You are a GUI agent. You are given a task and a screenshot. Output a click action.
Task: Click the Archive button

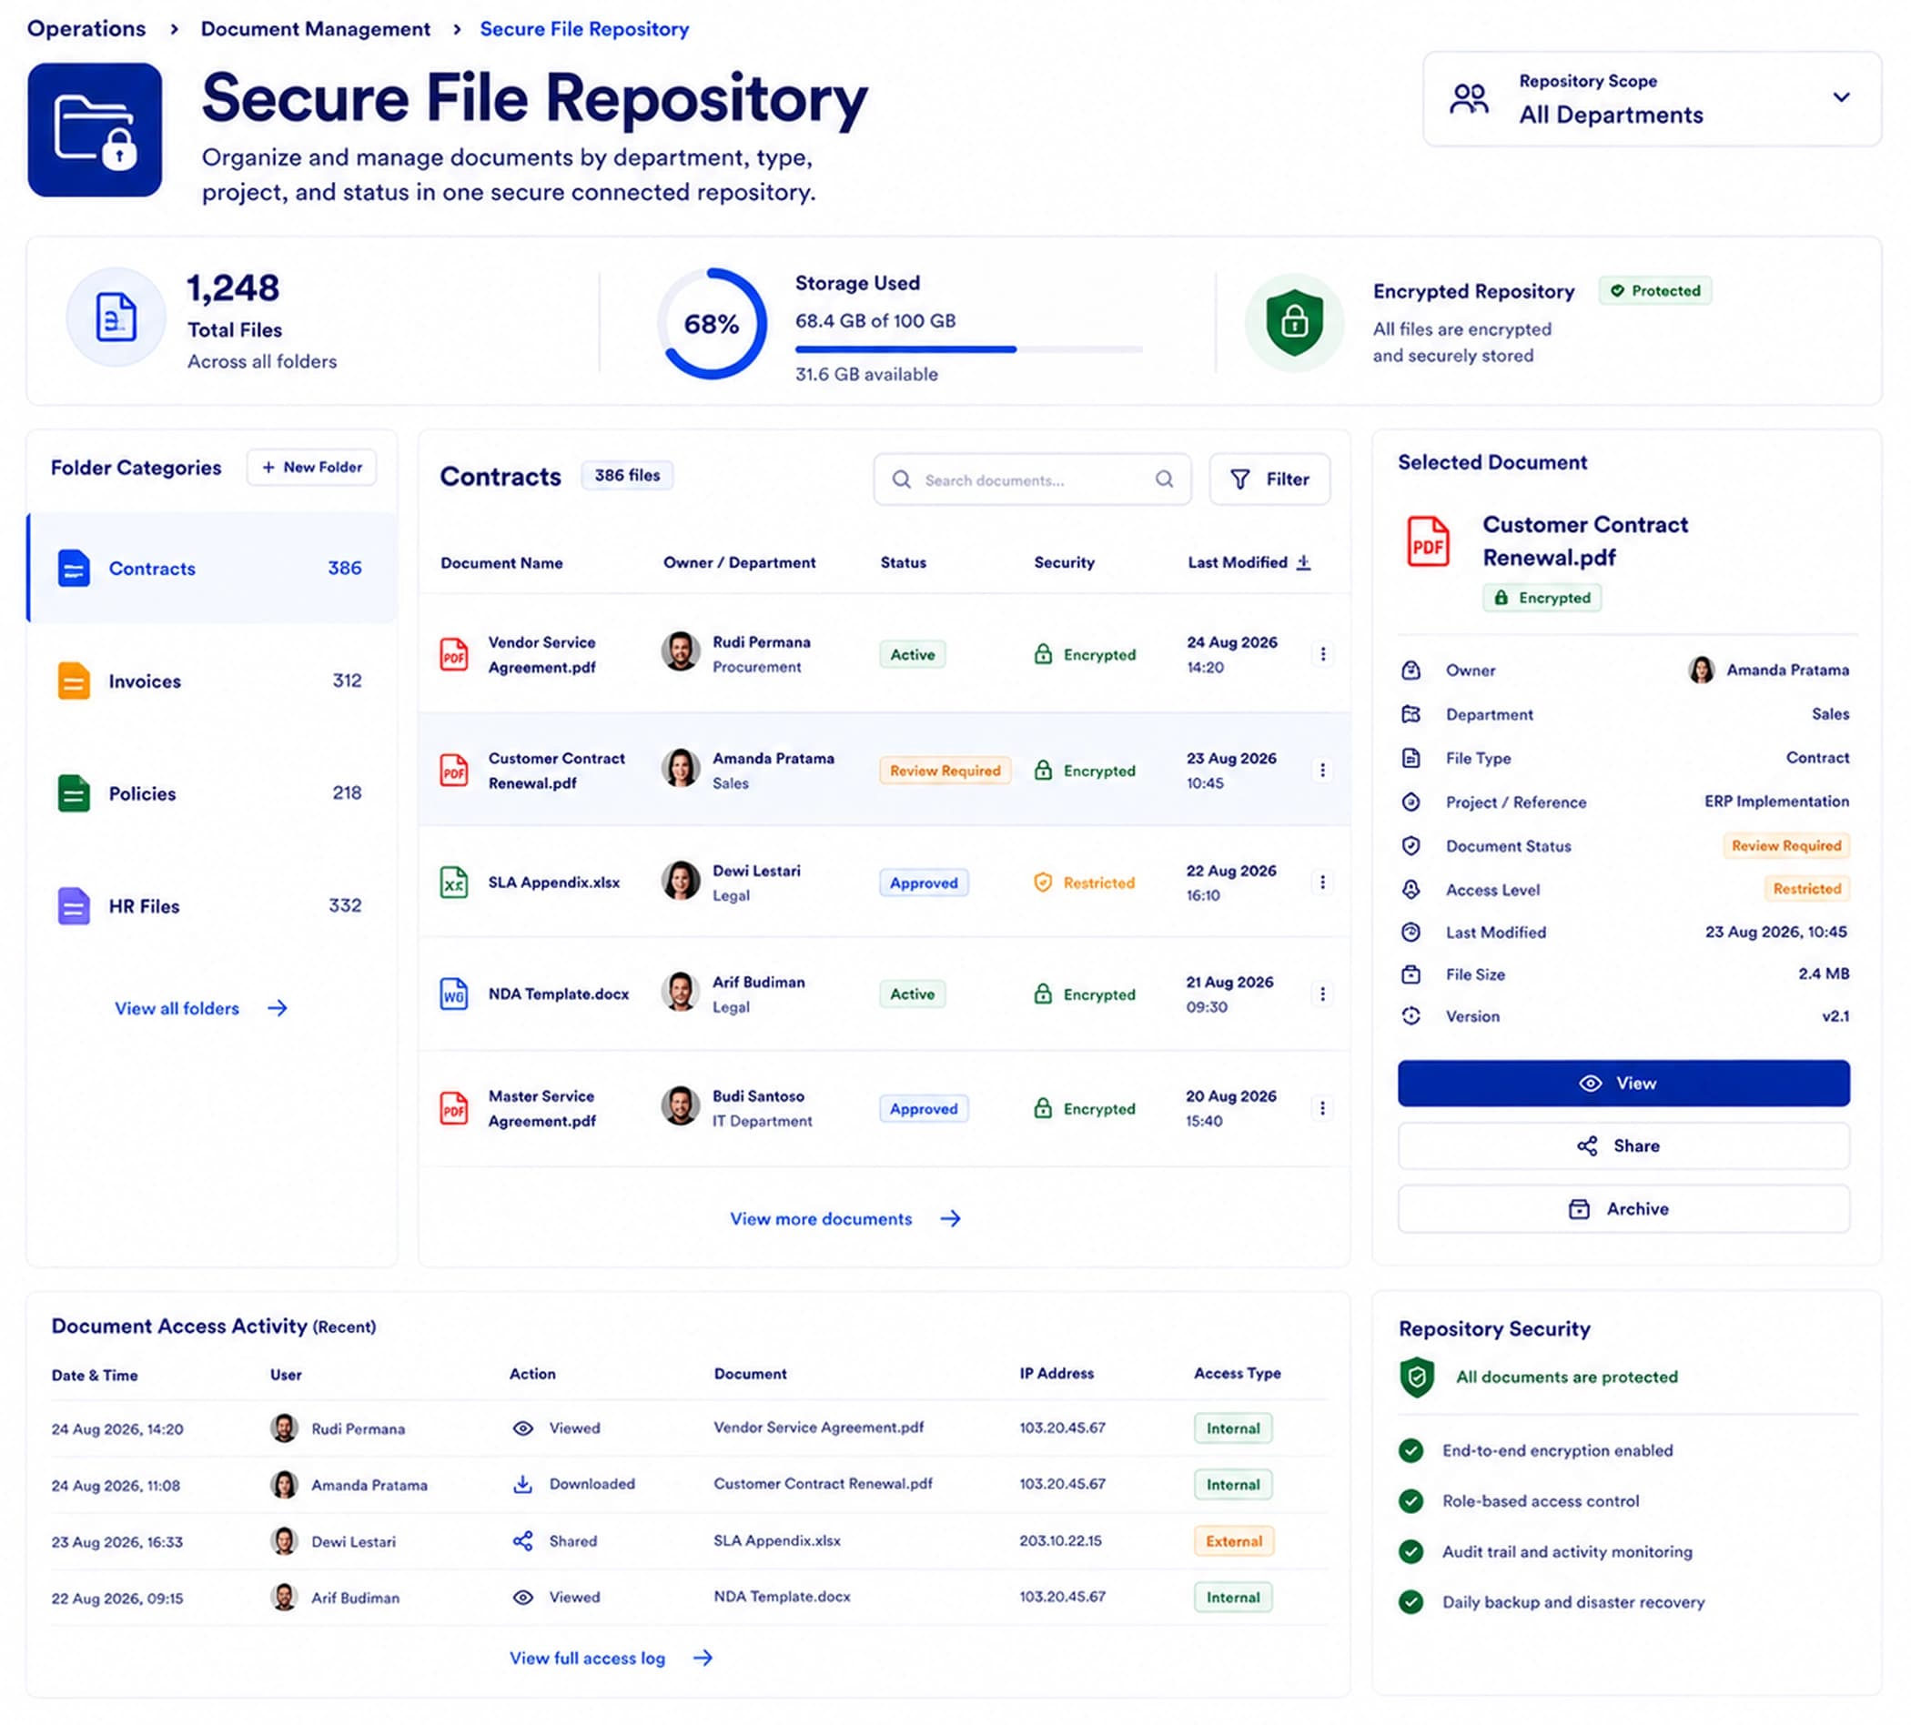1623,1208
